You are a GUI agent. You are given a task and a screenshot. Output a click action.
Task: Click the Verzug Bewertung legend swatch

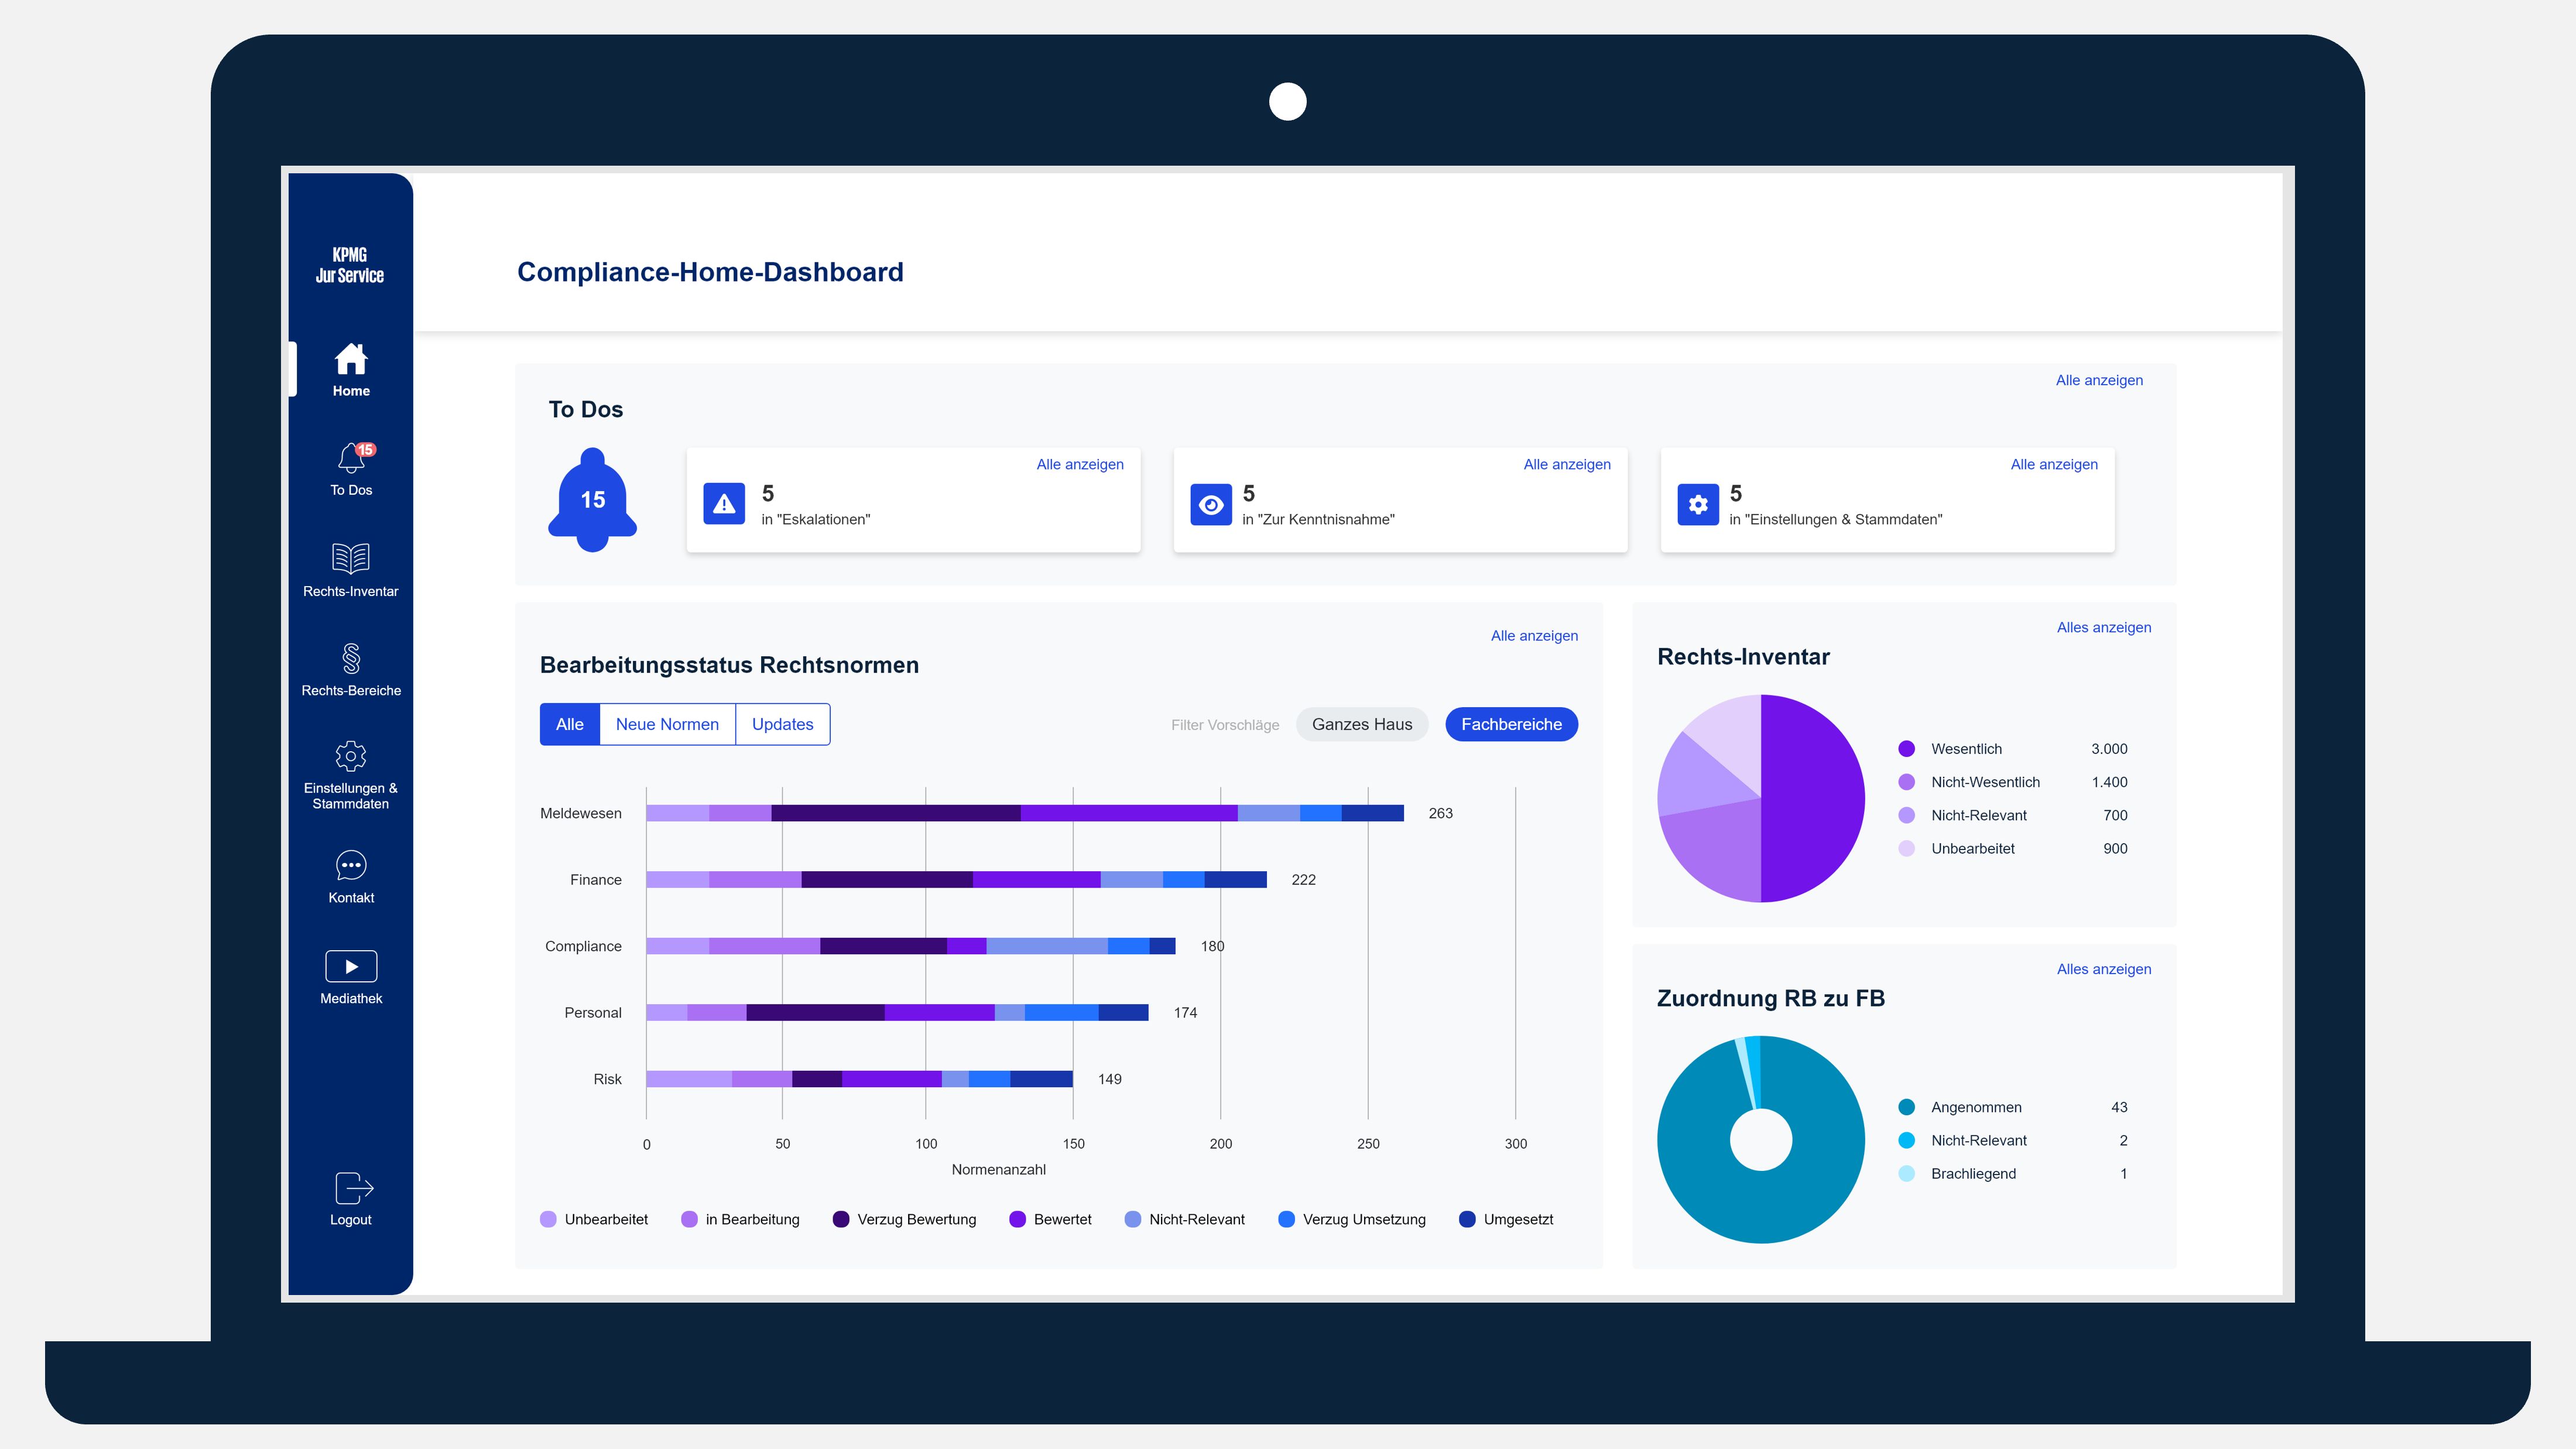tap(841, 1219)
